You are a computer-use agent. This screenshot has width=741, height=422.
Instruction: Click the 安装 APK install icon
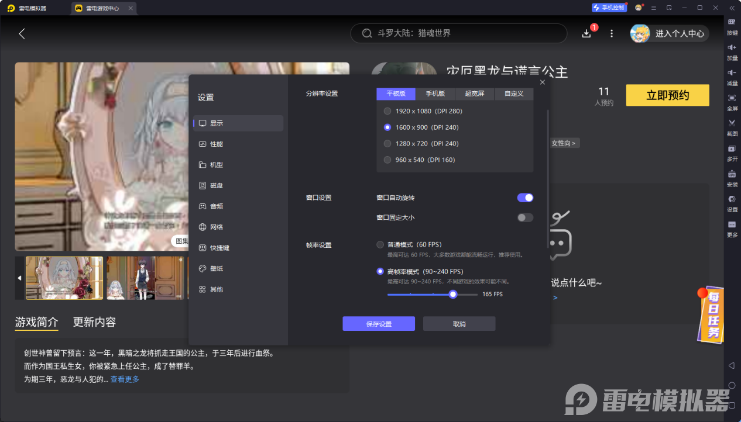tap(732, 174)
